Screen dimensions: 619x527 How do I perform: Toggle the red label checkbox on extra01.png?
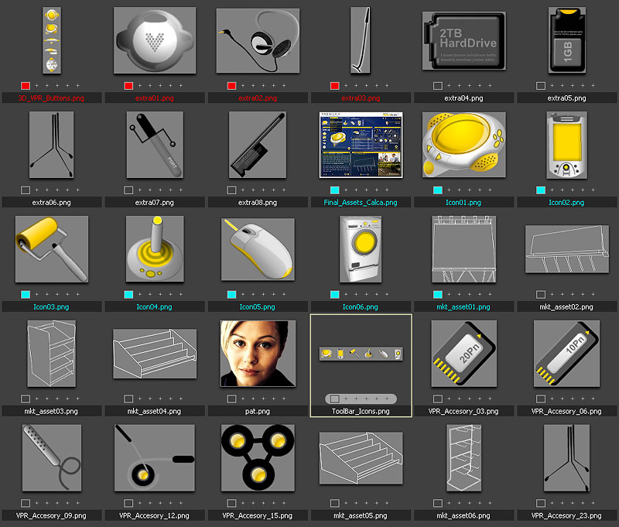pos(127,86)
